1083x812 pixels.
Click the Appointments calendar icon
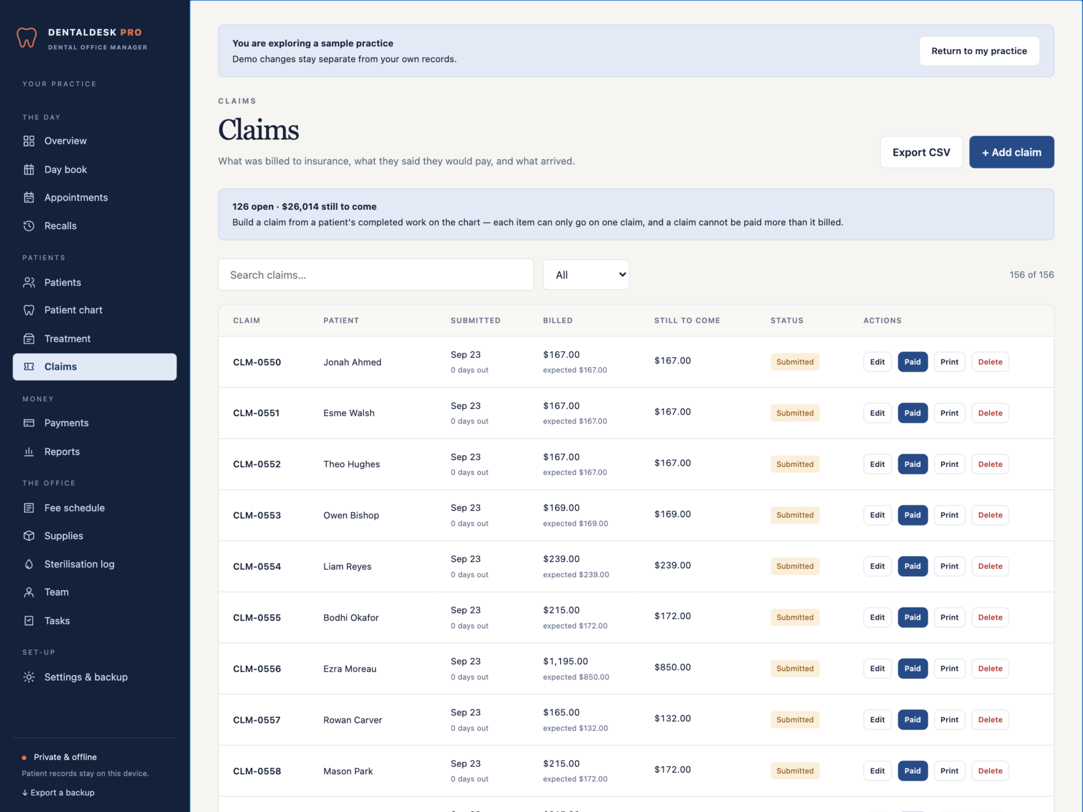coord(29,197)
